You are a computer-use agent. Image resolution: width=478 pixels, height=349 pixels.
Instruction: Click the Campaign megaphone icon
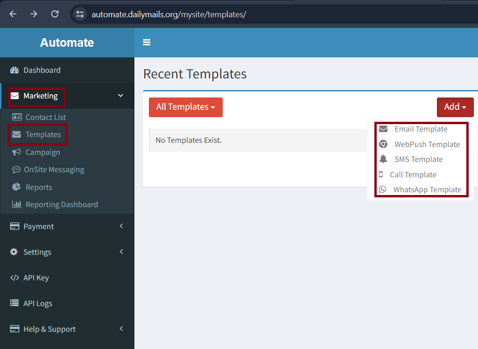click(17, 152)
